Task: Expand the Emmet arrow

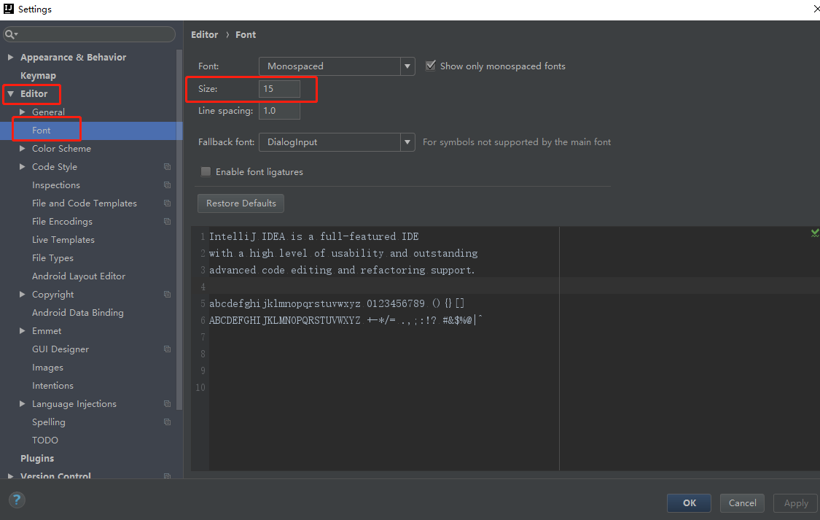Action: [23, 330]
